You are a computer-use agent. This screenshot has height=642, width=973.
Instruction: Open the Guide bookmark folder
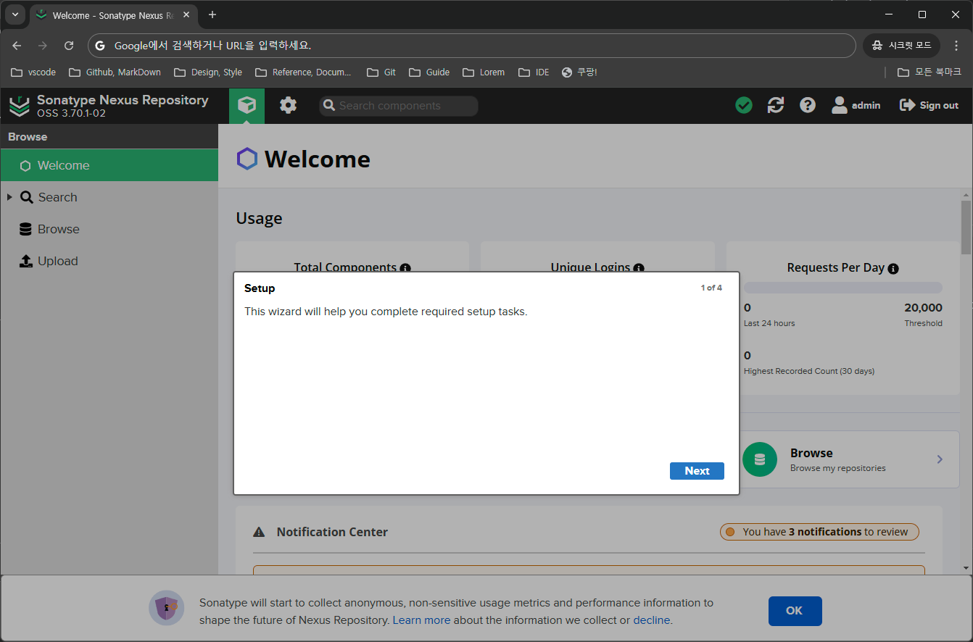[x=429, y=72]
